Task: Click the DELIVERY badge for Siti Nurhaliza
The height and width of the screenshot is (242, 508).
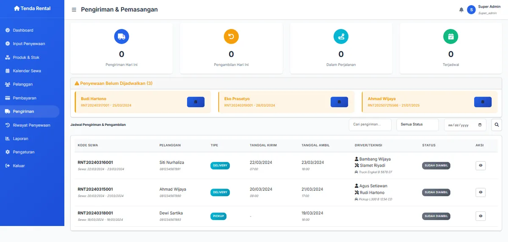Action: pyautogui.click(x=220, y=165)
